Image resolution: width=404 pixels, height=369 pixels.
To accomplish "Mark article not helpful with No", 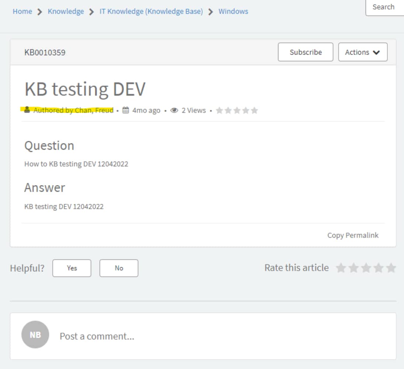I will (x=119, y=268).
